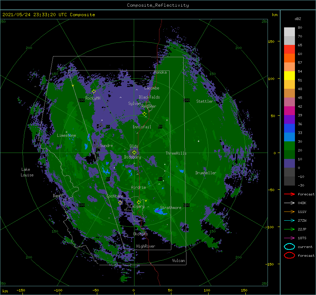316x295 pixels.
Task: Click the Airdrie town label
Action: point(138,187)
